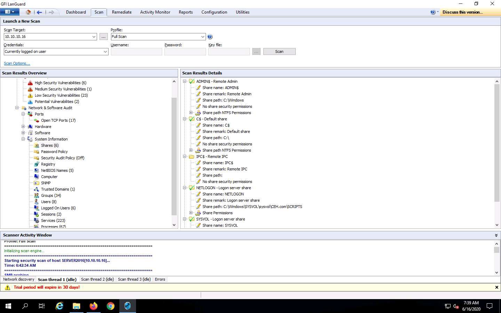The width and height of the screenshot is (501, 313).
Task: Click the Username input field
Action: [136, 51]
